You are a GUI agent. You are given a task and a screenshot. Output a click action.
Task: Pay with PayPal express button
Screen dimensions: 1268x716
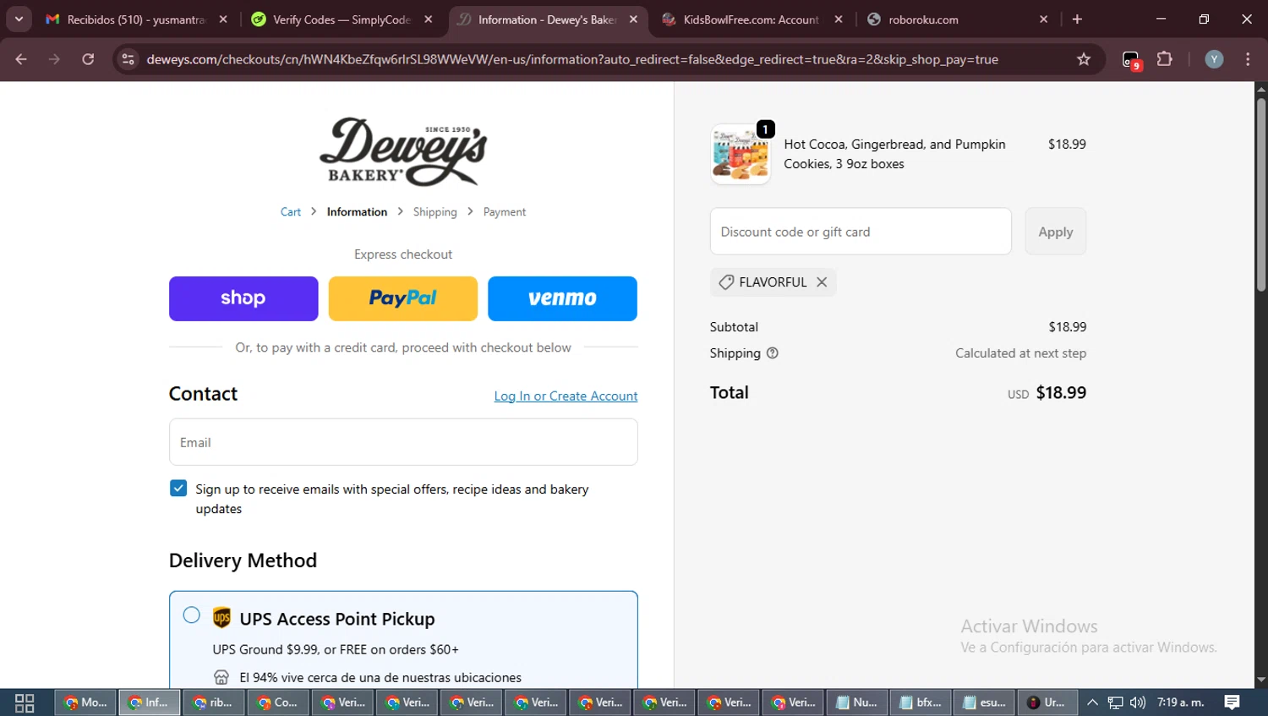(x=403, y=298)
